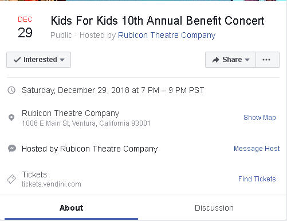Expand the Interested dropdown arrow

click(x=62, y=60)
